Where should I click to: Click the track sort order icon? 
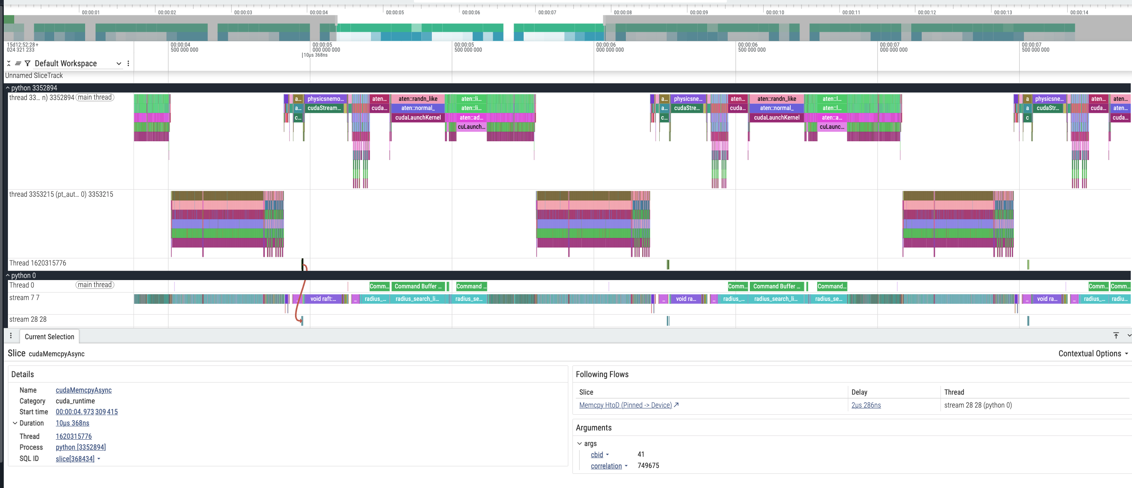(18, 64)
